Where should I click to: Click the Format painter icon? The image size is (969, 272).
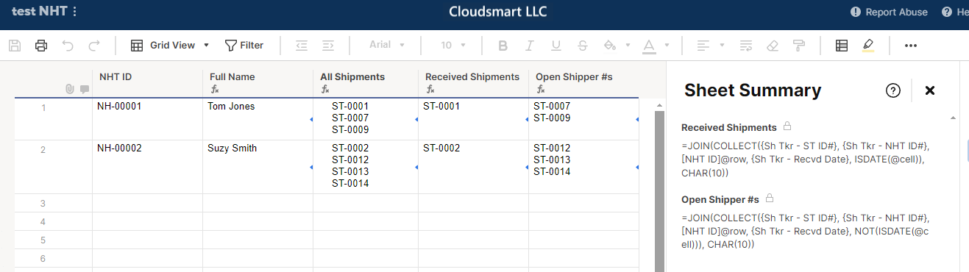pyautogui.click(x=798, y=46)
